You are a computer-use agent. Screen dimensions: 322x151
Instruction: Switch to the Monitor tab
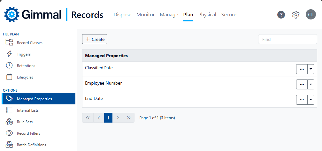click(x=145, y=15)
